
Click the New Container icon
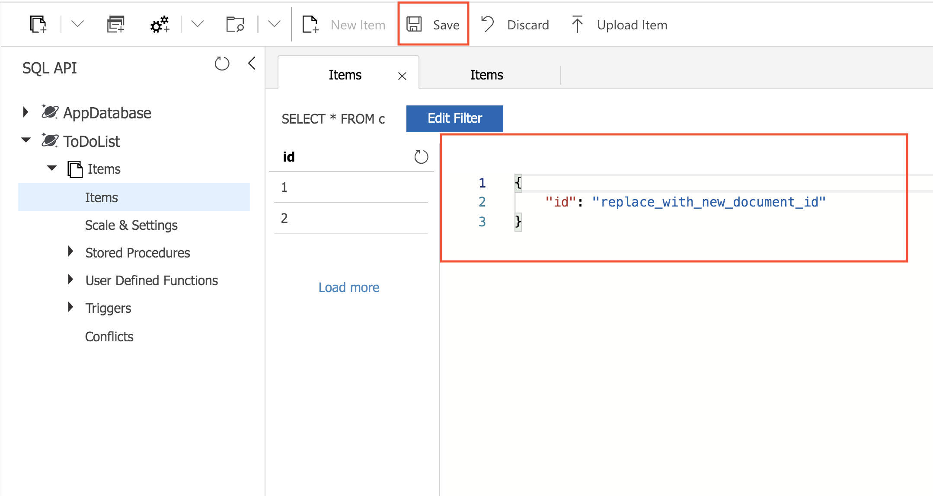point(38,24)
